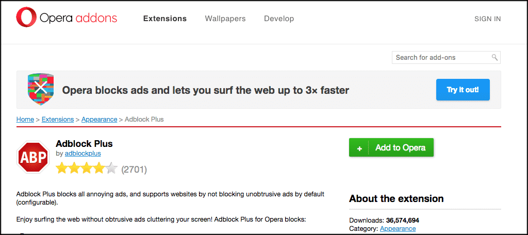Click the Add to Opera button
The height and width of the screenshot is (235, 528).
tap(391, 147)
